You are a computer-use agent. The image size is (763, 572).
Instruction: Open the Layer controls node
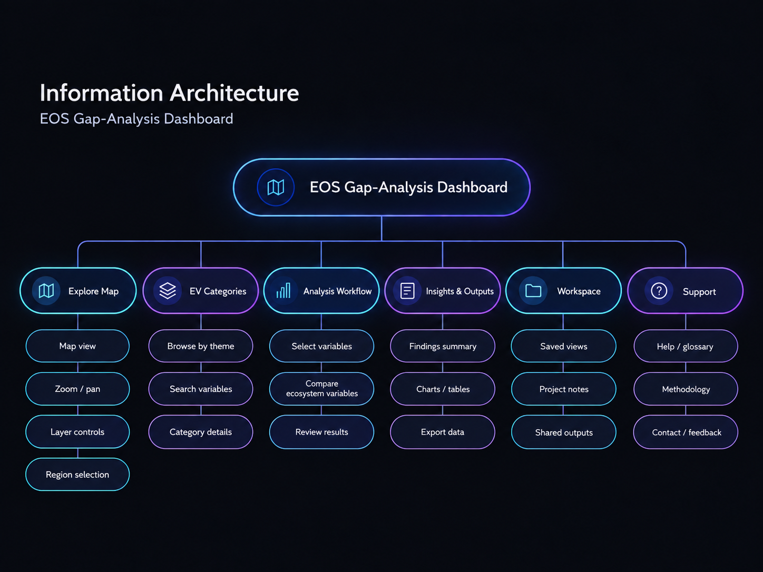[77, 432]
